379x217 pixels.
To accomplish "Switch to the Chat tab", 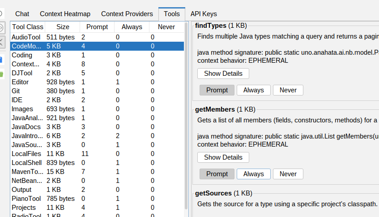I will (x=22, y=14).
